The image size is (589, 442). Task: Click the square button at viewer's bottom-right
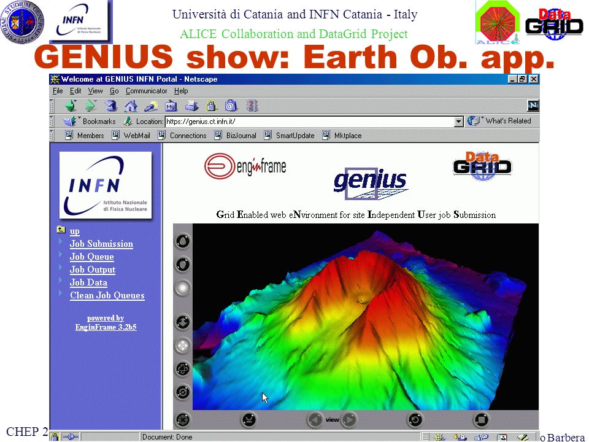click(481, 419)
